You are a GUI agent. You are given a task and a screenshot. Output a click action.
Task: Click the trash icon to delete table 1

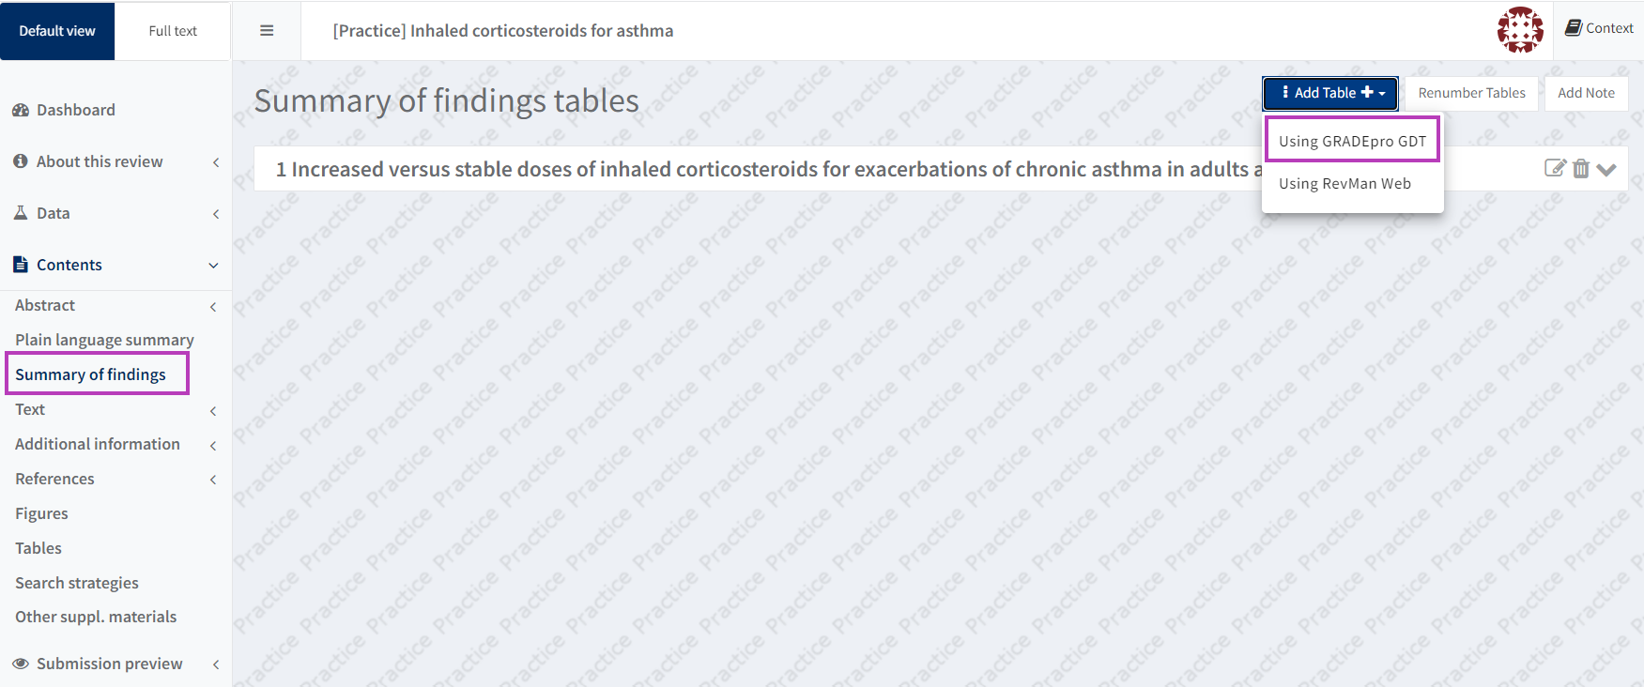[1581, 169]
